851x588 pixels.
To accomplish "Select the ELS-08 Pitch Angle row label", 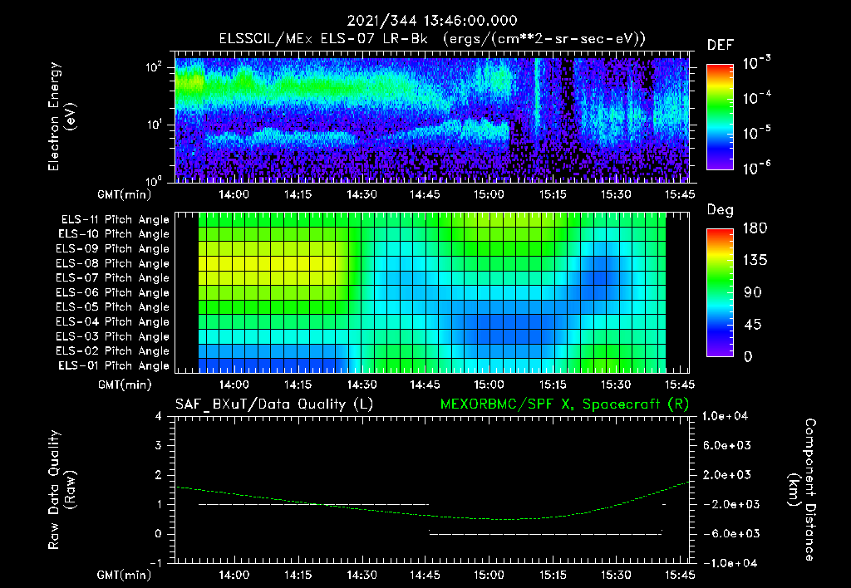I will tap(113, 263).
